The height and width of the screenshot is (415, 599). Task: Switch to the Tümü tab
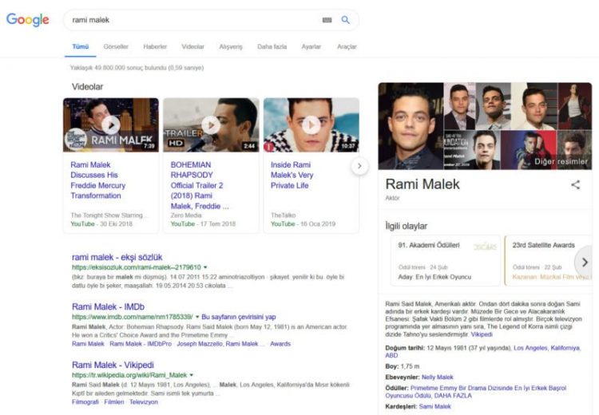point(80,46)
